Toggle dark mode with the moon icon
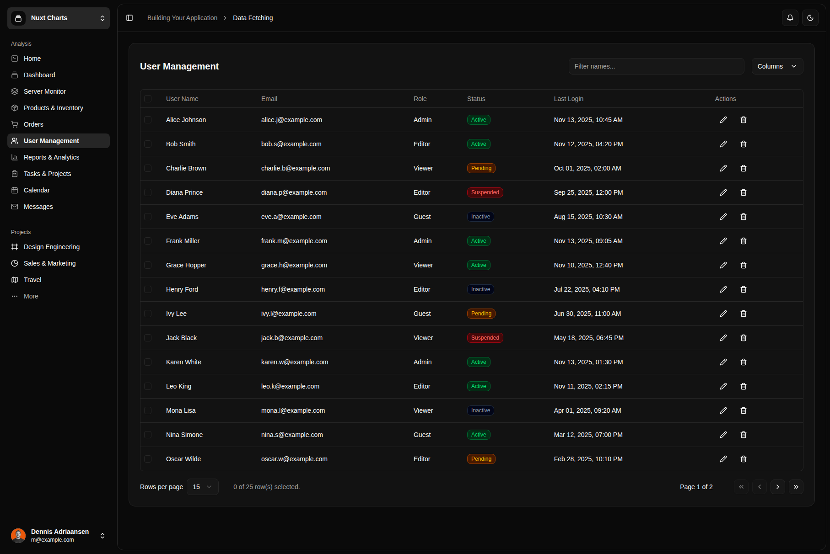This screenshot has width=830, height=554. [810, 18]
